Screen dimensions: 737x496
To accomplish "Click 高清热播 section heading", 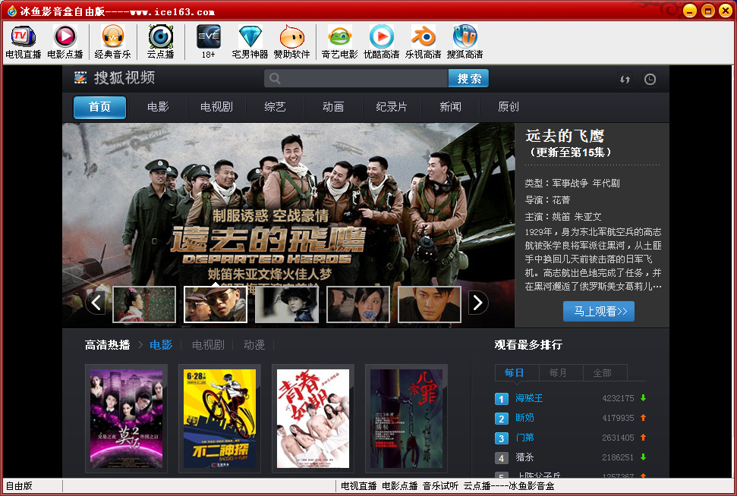I will [x=107, y=345].
